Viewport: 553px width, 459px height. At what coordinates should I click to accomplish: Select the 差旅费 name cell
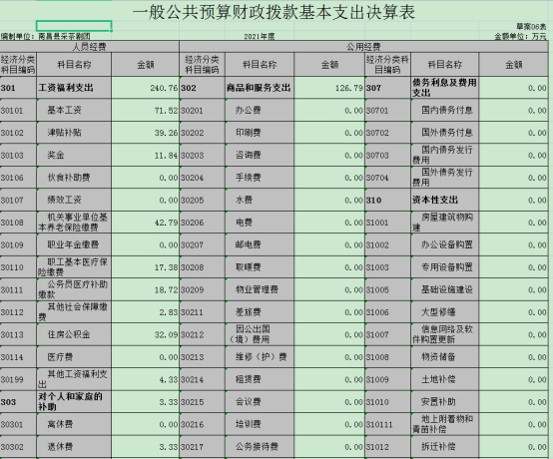(260, 312)
